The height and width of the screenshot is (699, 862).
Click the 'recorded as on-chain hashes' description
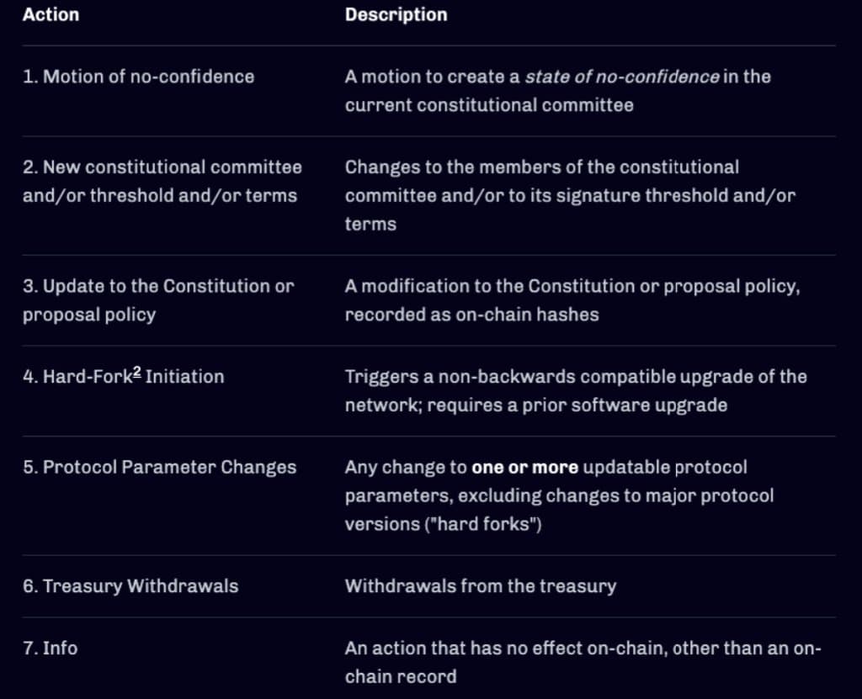click(471, 315)
